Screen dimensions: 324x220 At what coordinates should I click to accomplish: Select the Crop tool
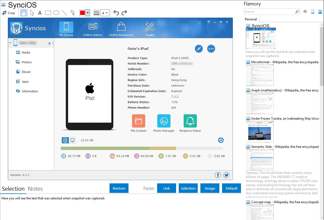coord(8,13)
